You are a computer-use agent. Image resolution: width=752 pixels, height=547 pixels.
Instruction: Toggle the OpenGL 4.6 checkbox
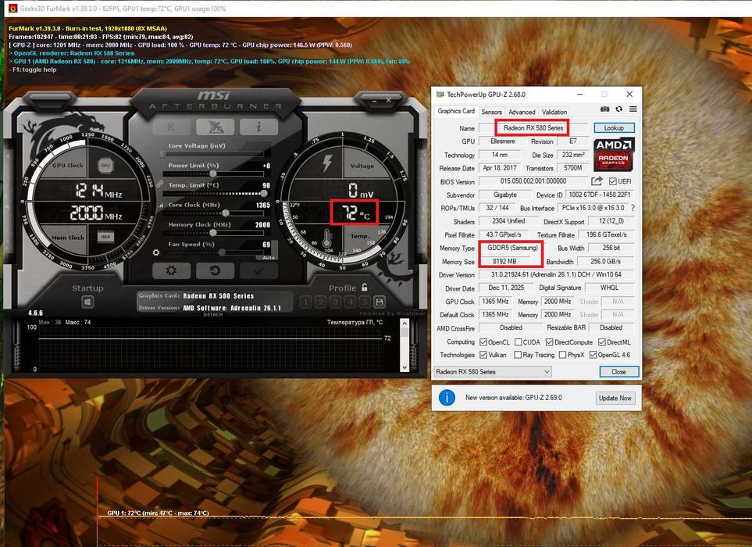click(x=593, y=355)
